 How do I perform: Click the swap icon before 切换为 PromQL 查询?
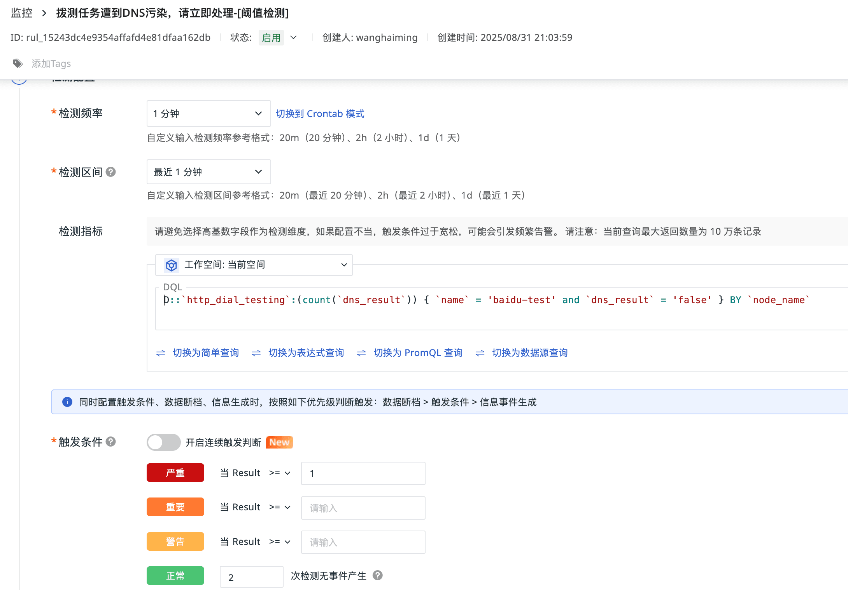point(361,353)
